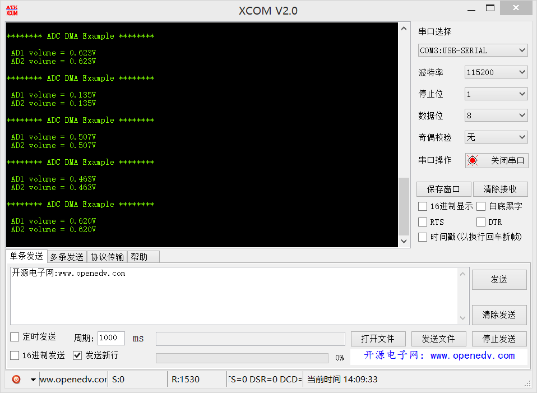Click the window resize grip icon
Image resolution: width=537 pixels, height=393 pixels.
(527, 383)
